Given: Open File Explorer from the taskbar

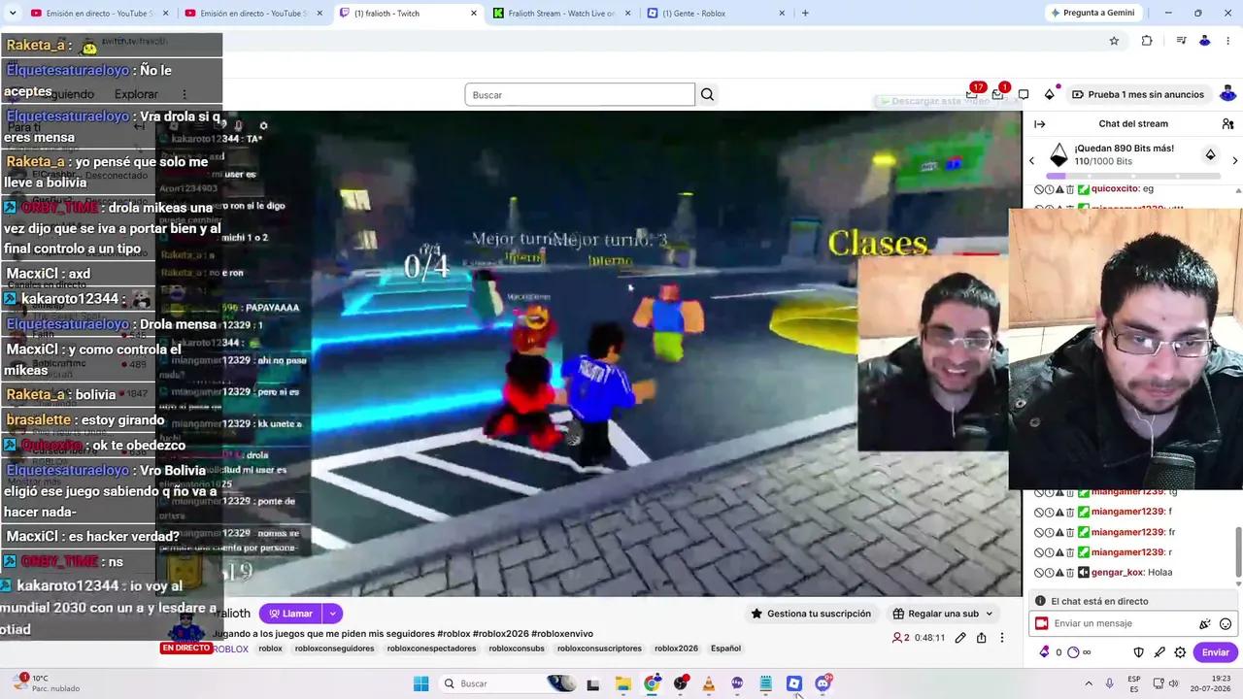Looking at the screenshot, I should point(622,683).
